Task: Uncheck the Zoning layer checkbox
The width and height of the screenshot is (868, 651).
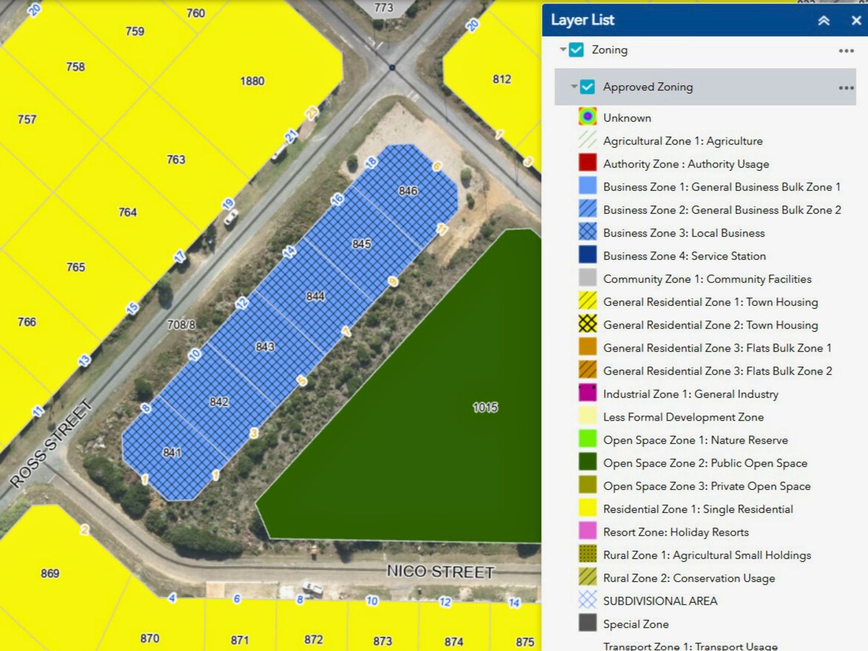Action: [576, 50]
